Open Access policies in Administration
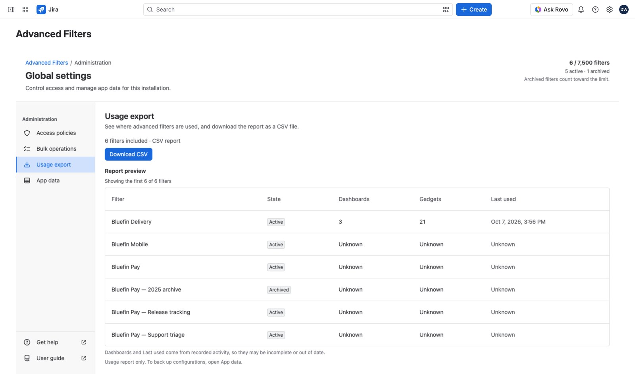 coord(56,133)
